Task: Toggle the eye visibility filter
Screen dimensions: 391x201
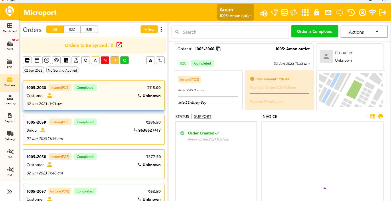Action: click(x=56, y=60)
